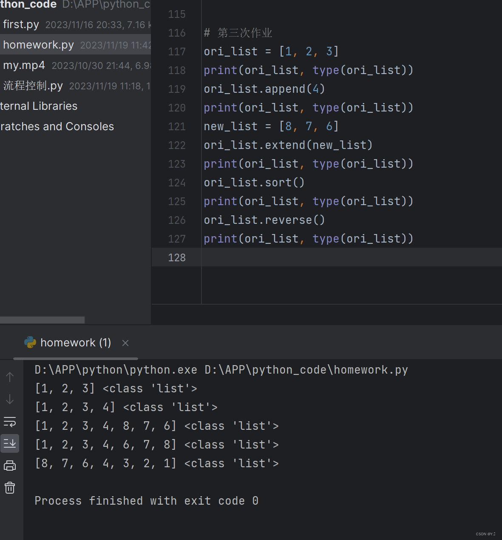
Task: Expand External Libraries in project tree
Action: click(x=39, y=106)
